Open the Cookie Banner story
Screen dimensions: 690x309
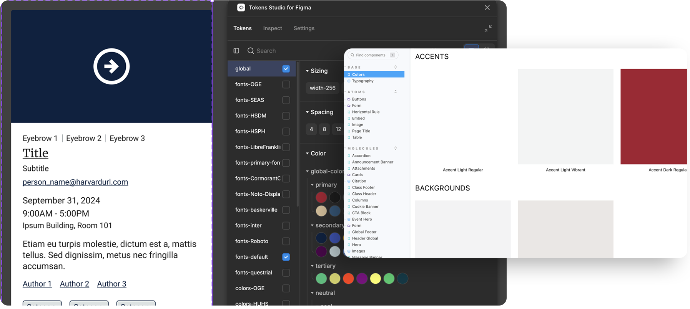pos(365,207)
